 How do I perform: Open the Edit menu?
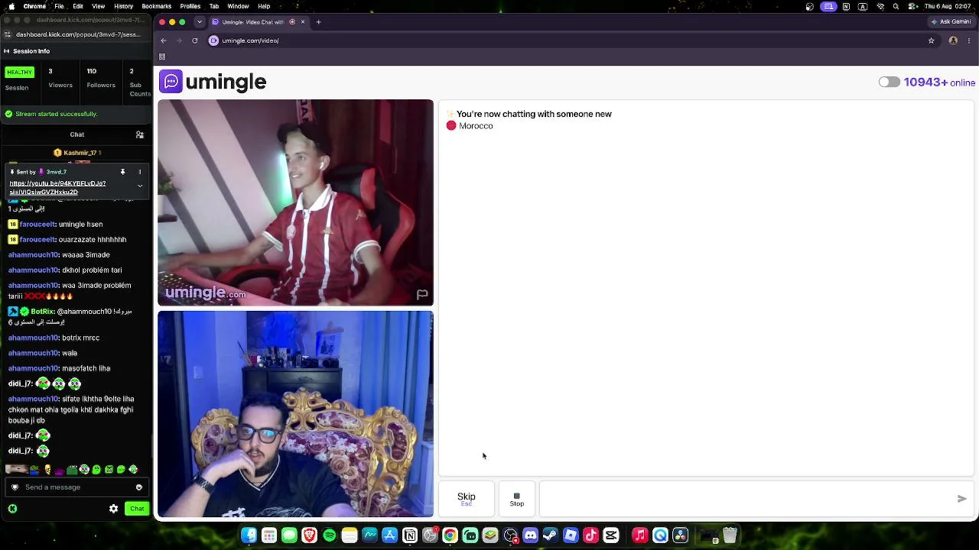(78, 6)
